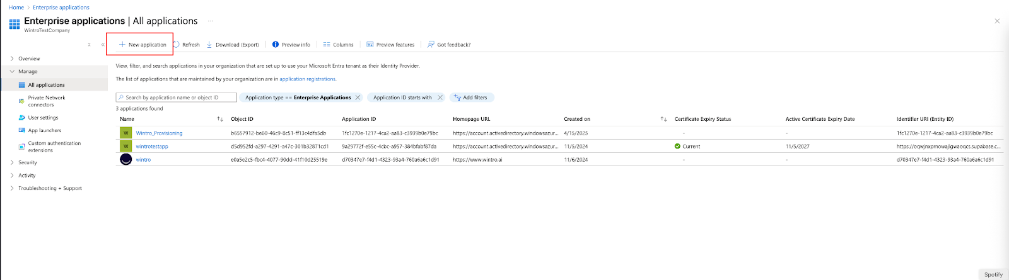Go to Home breadcrumb
The image size is (1009, 280).
[x=16, y=8]
